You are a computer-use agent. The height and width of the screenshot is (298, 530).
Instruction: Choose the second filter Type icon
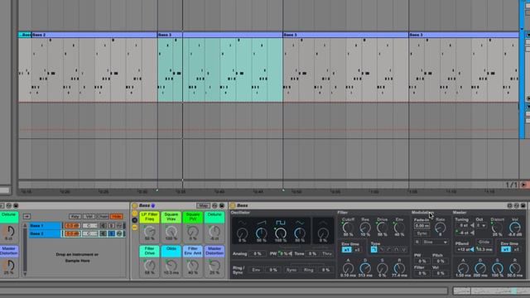point(382,249)
